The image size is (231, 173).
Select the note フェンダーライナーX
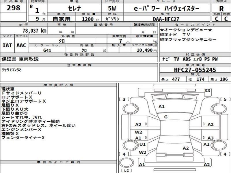[x=23, y=138]
